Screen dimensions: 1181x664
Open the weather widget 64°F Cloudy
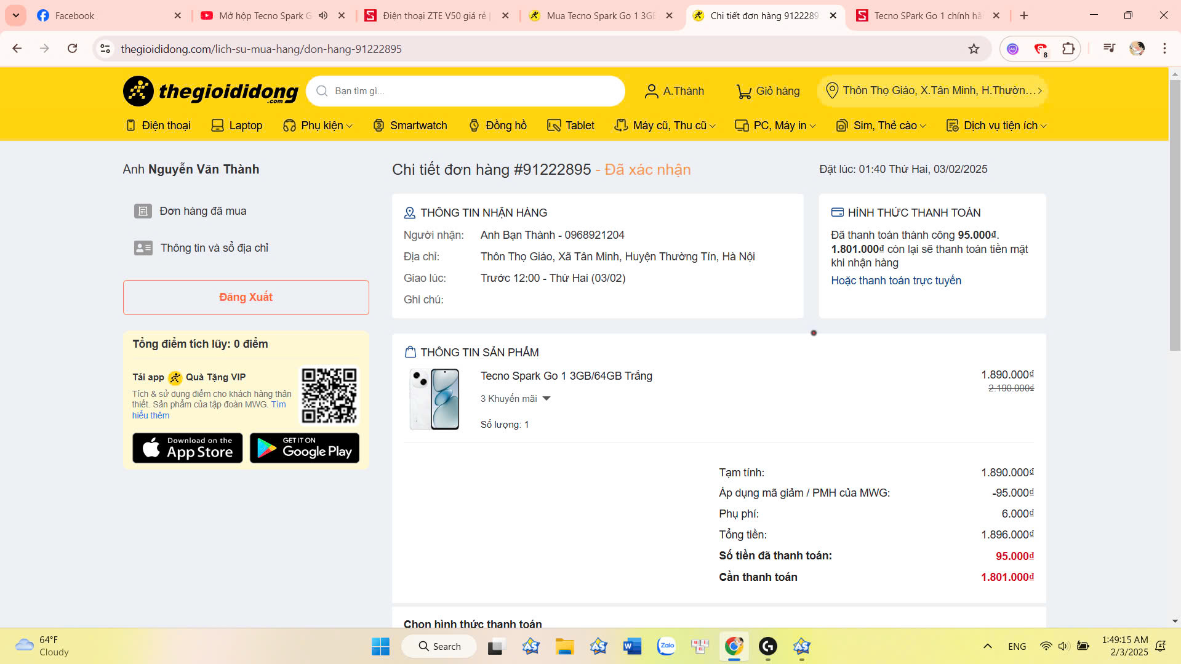[x=42, y=646]
